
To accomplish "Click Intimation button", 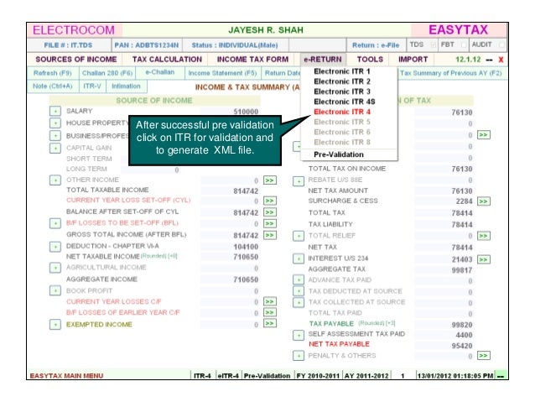I will click(x=126, y=86).
